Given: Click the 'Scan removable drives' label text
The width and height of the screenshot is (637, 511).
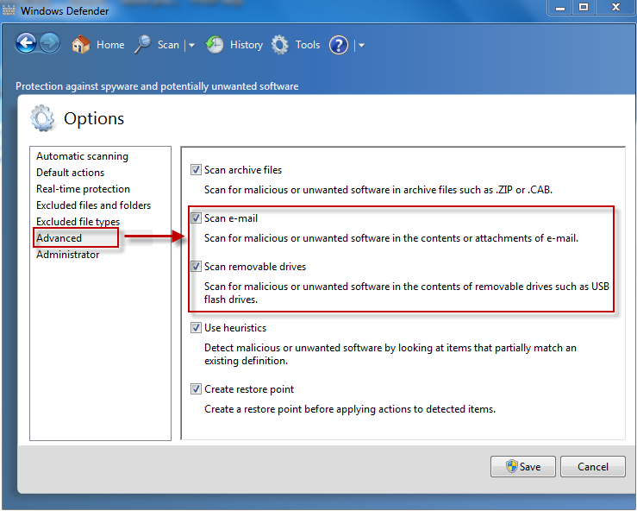Looking at the screenshot, I should coord(255,267).
